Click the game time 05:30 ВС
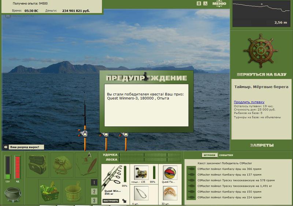 pos(31,11)
